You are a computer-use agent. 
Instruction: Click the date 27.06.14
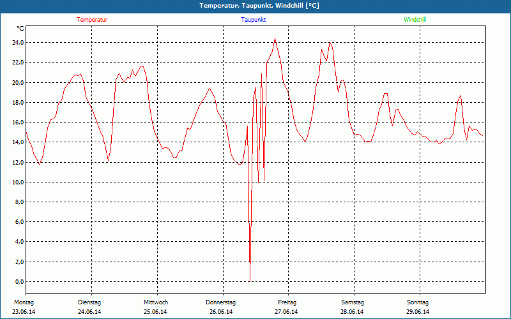pyautogui.click(x=286, y=312)
